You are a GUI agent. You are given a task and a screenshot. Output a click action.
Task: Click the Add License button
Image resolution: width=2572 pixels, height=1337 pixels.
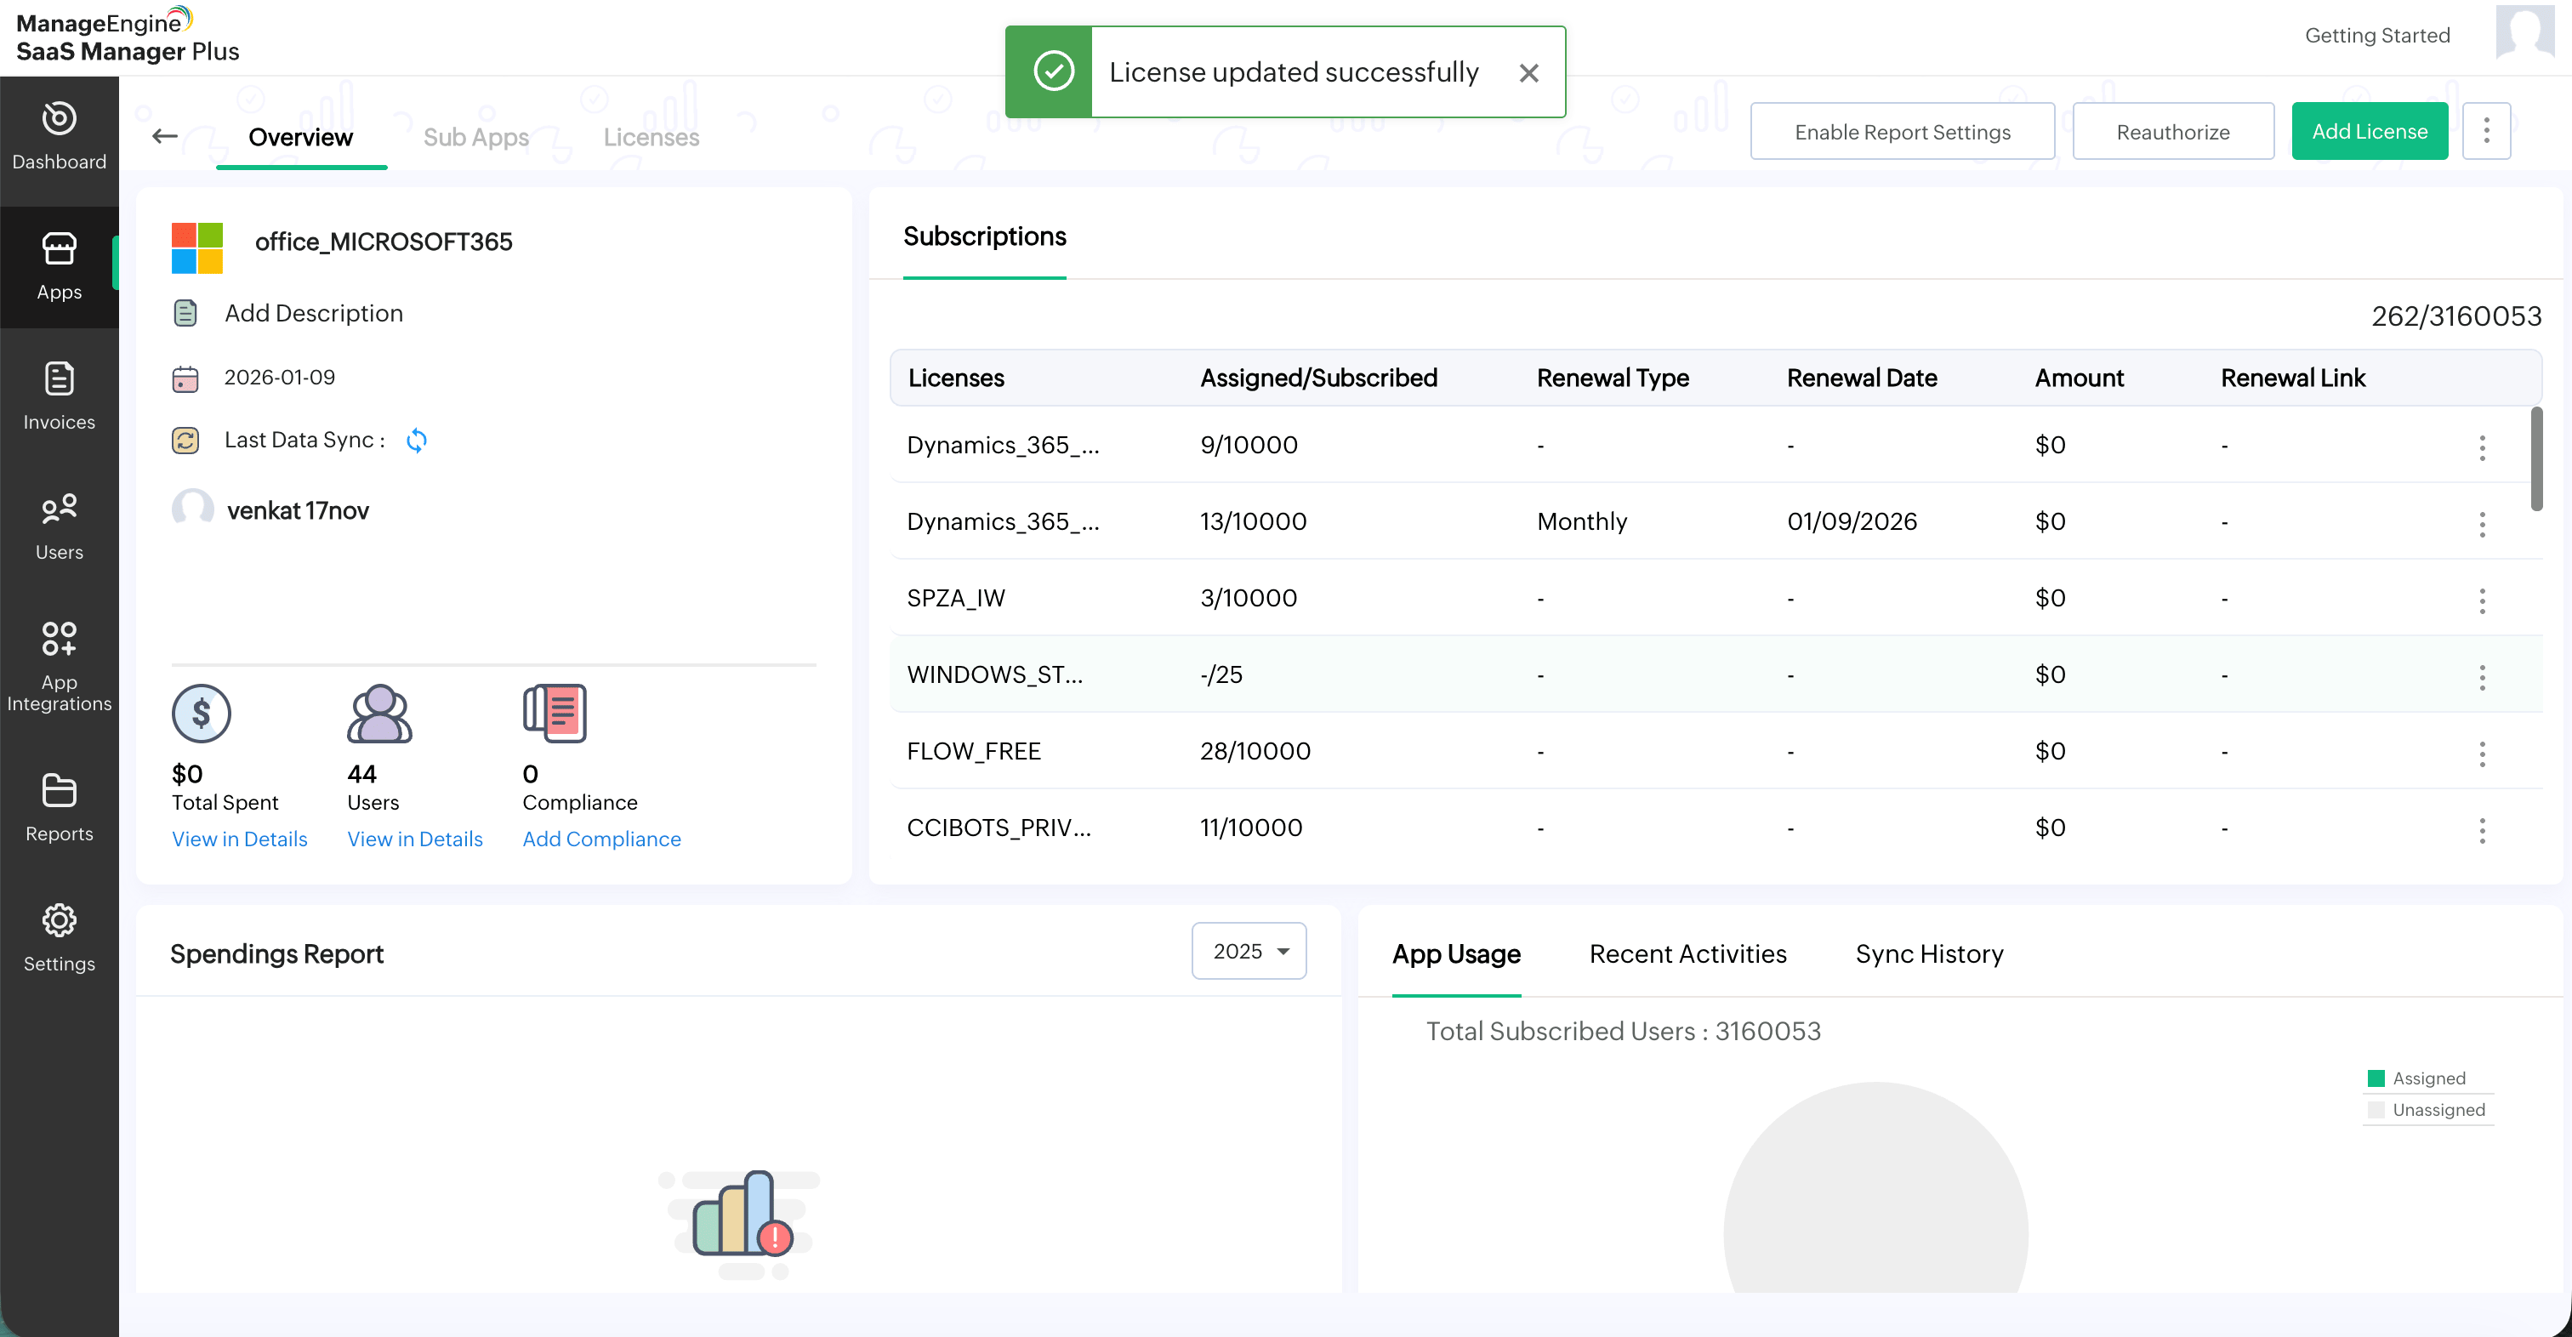pos(2369,131)
